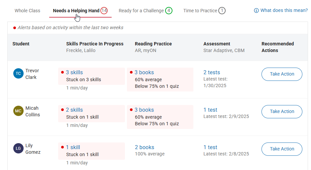
Task: Open the What does this mean? link
Action: pyautogui.click(x=284, y=10)
